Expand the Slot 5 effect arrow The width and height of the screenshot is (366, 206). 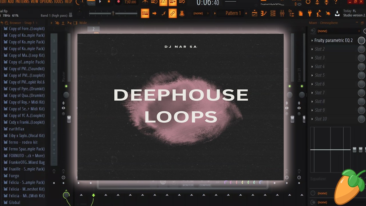point(312,75)
